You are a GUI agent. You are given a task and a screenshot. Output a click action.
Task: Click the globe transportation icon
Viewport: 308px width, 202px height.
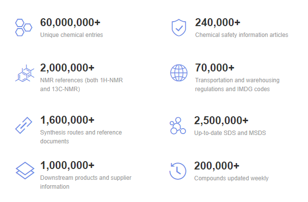pos(179,73)
